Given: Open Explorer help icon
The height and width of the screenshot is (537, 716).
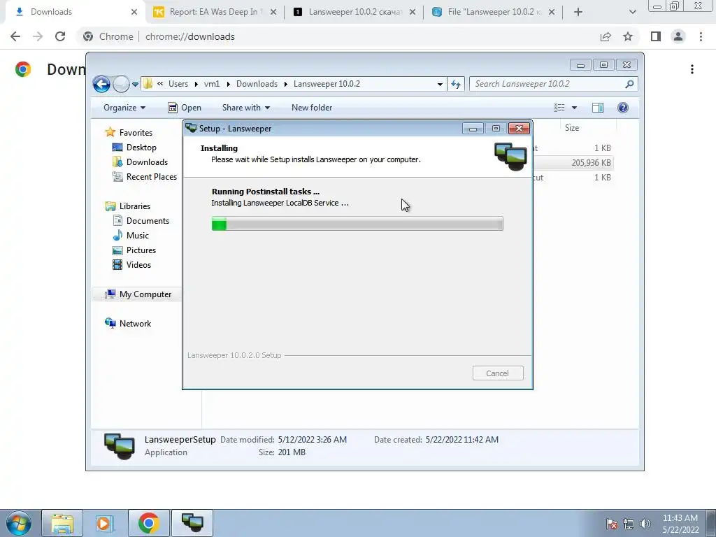Looking at the screenshot, I should (623, 108).
